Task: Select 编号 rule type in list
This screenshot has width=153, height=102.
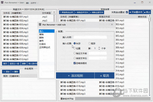Action: click(x=47, y=41)
